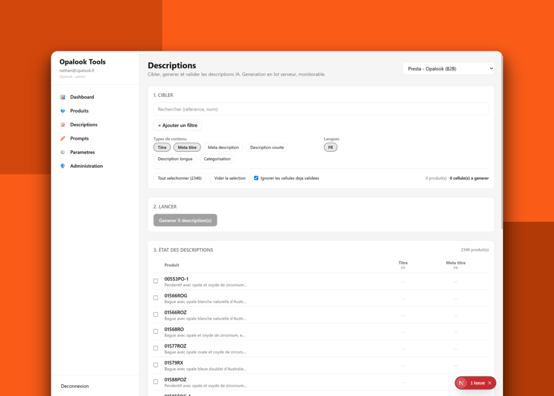Toggle the Titre content type chip

162,147
